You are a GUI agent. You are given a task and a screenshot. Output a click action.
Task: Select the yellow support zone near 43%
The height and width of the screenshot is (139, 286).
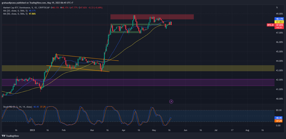[x=138, y=68]
